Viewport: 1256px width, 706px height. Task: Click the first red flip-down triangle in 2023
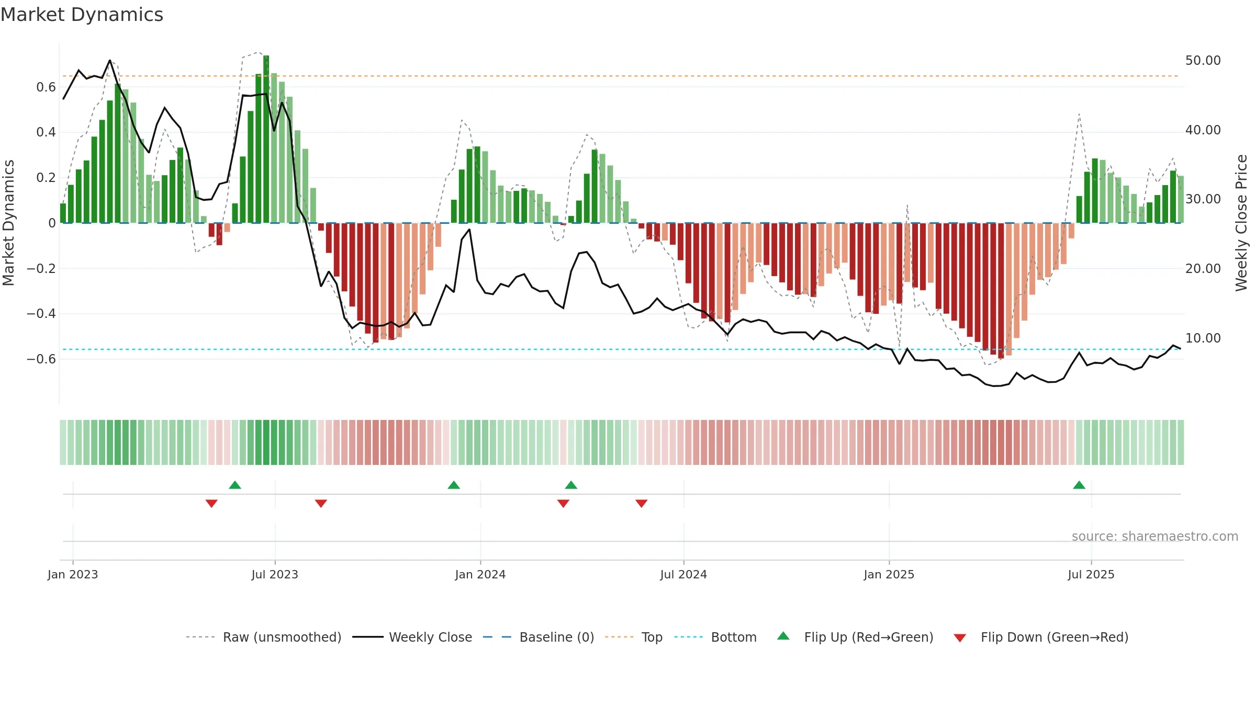211,504
